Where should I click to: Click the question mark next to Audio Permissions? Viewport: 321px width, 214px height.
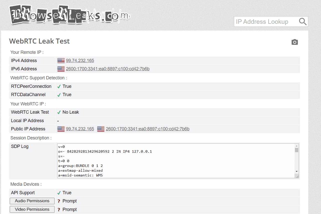pyautogui.click(x=59, y=201)
